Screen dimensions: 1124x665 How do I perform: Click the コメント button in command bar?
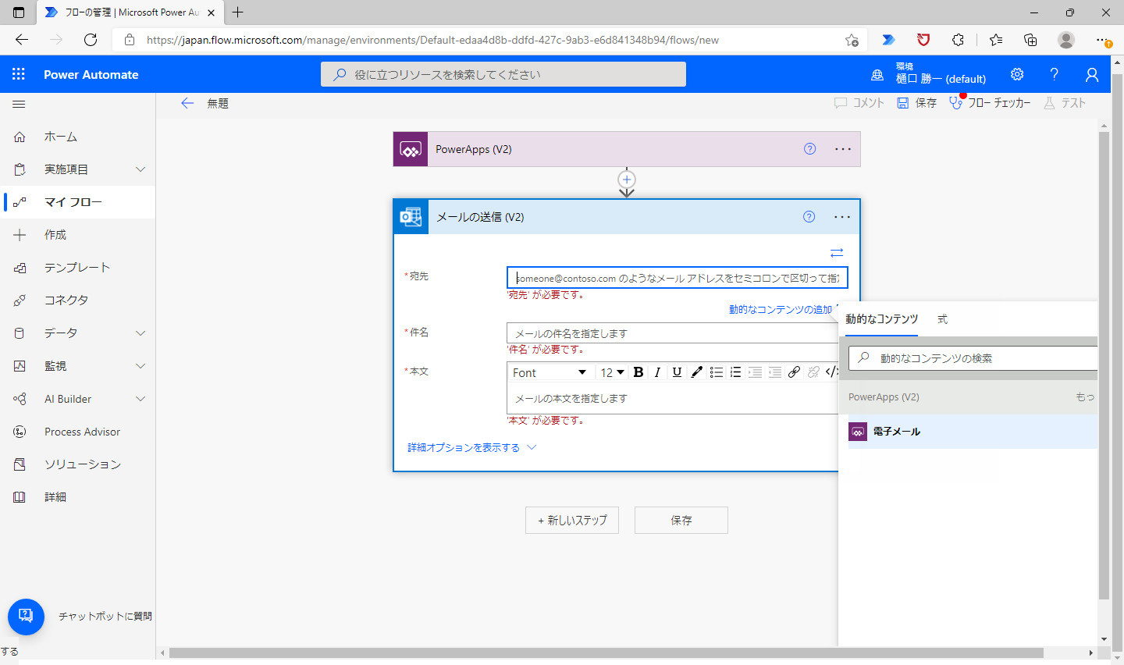859,103
